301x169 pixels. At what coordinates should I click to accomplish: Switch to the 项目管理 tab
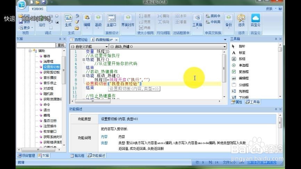point(26,155)
